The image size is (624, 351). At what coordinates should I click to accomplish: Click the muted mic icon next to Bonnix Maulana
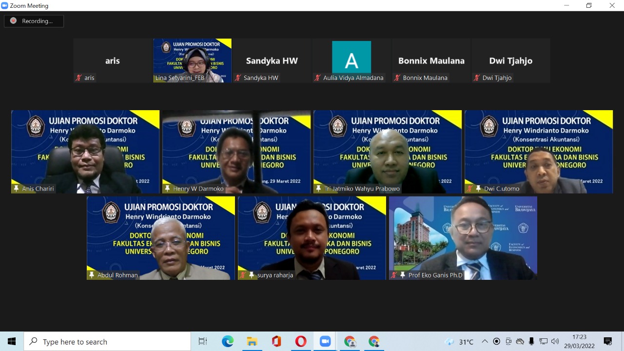coord(397,78)
